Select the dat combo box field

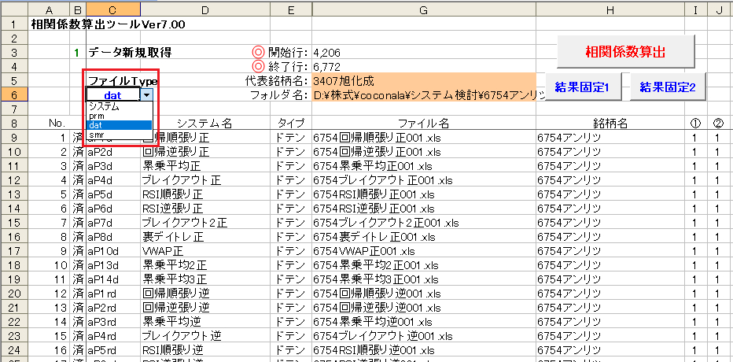pyautogui.click(x=113, y=95)
